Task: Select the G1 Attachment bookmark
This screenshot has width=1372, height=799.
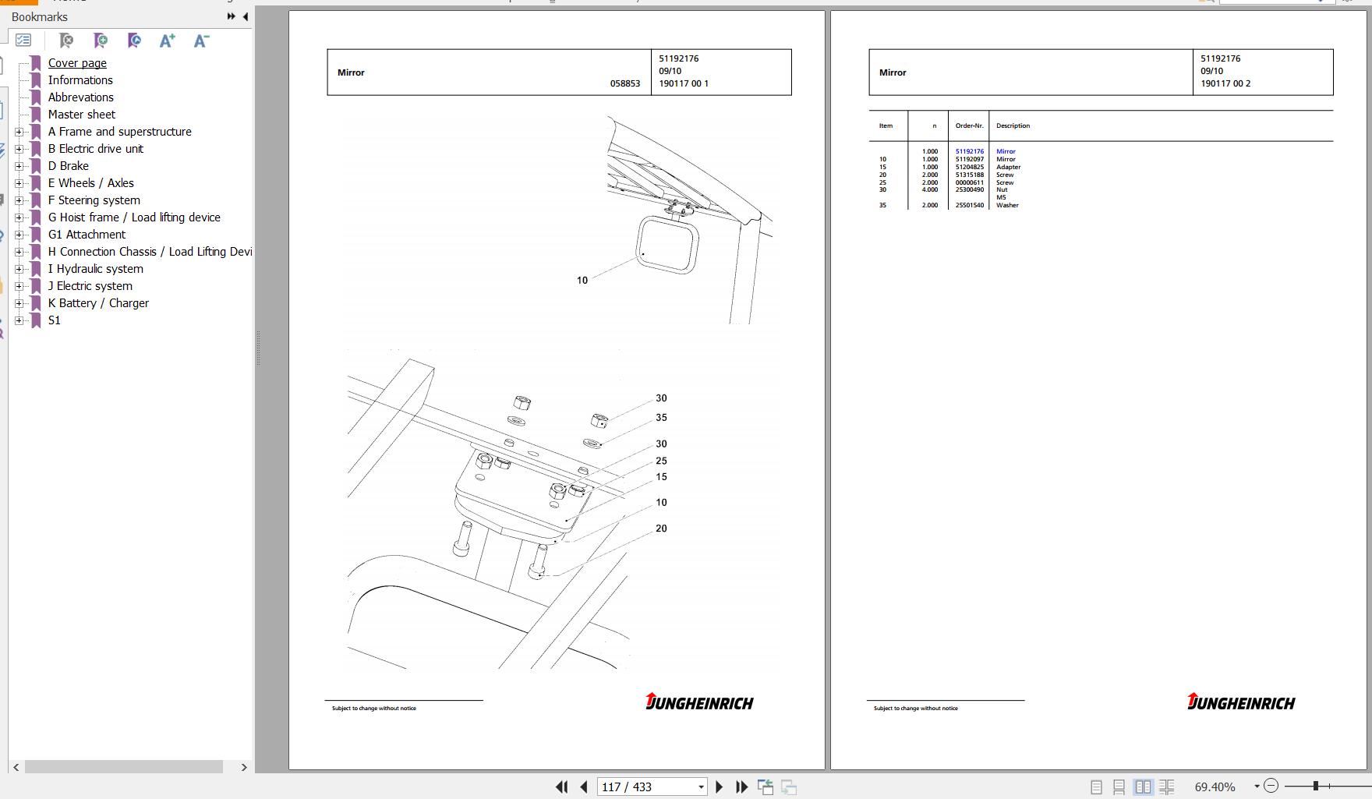Action: (87, 235)
